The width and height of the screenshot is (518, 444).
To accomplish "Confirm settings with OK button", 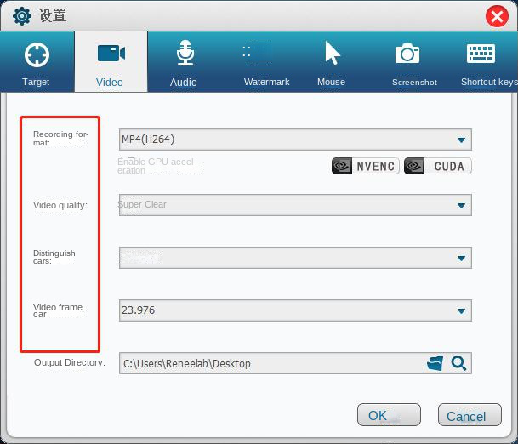I will point(389,415).
